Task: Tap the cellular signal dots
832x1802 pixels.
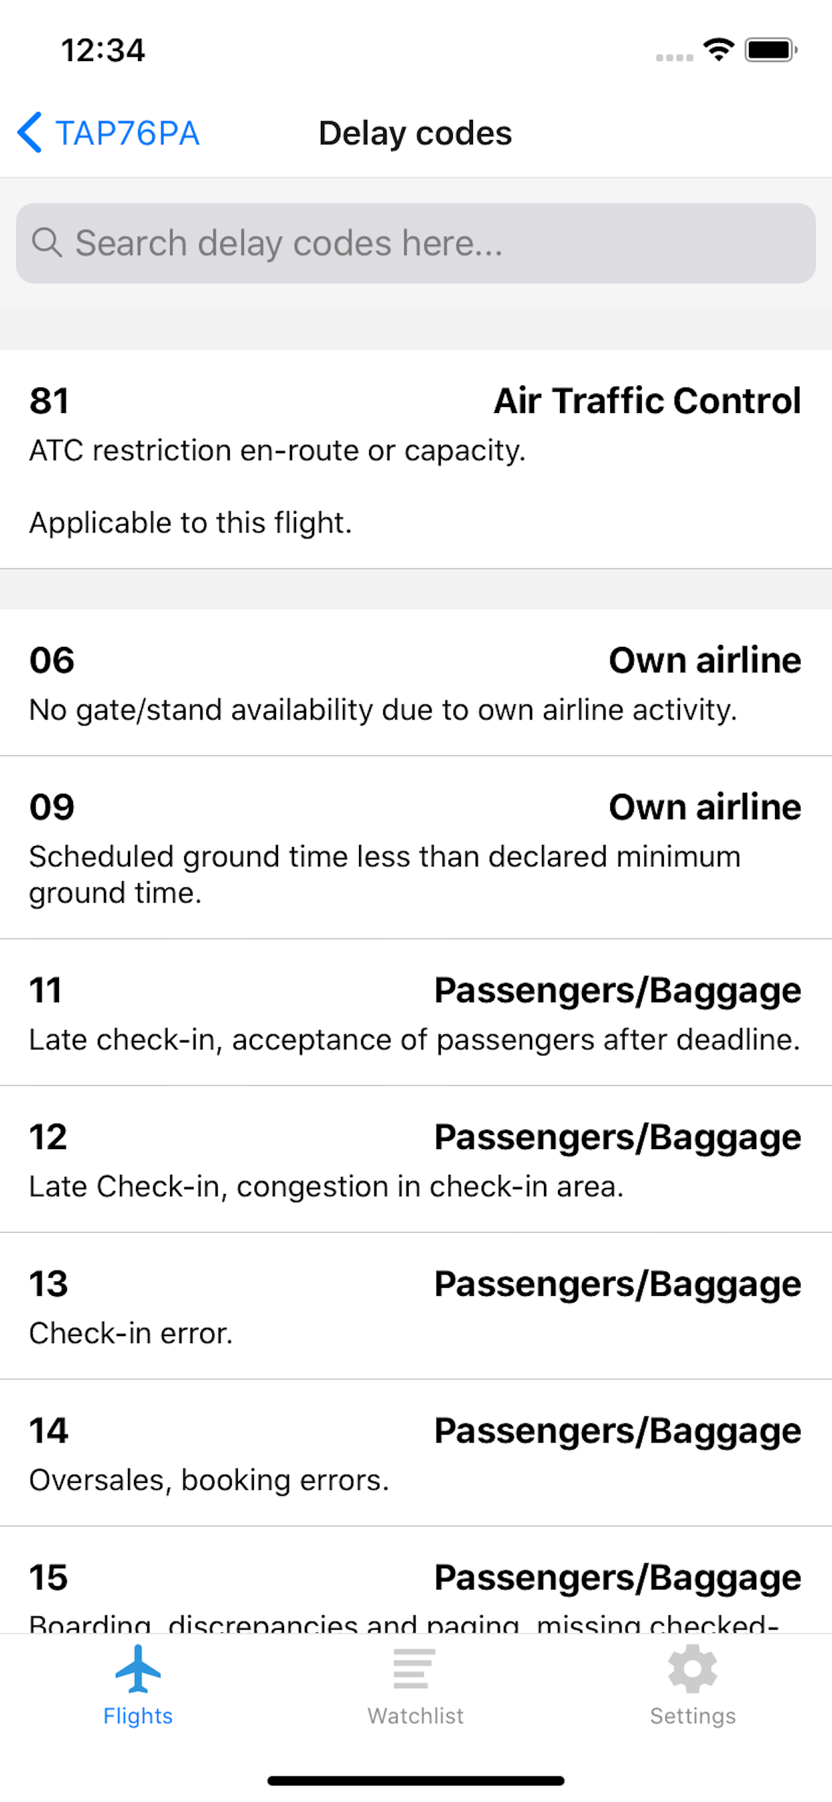Action: point(674,58)
